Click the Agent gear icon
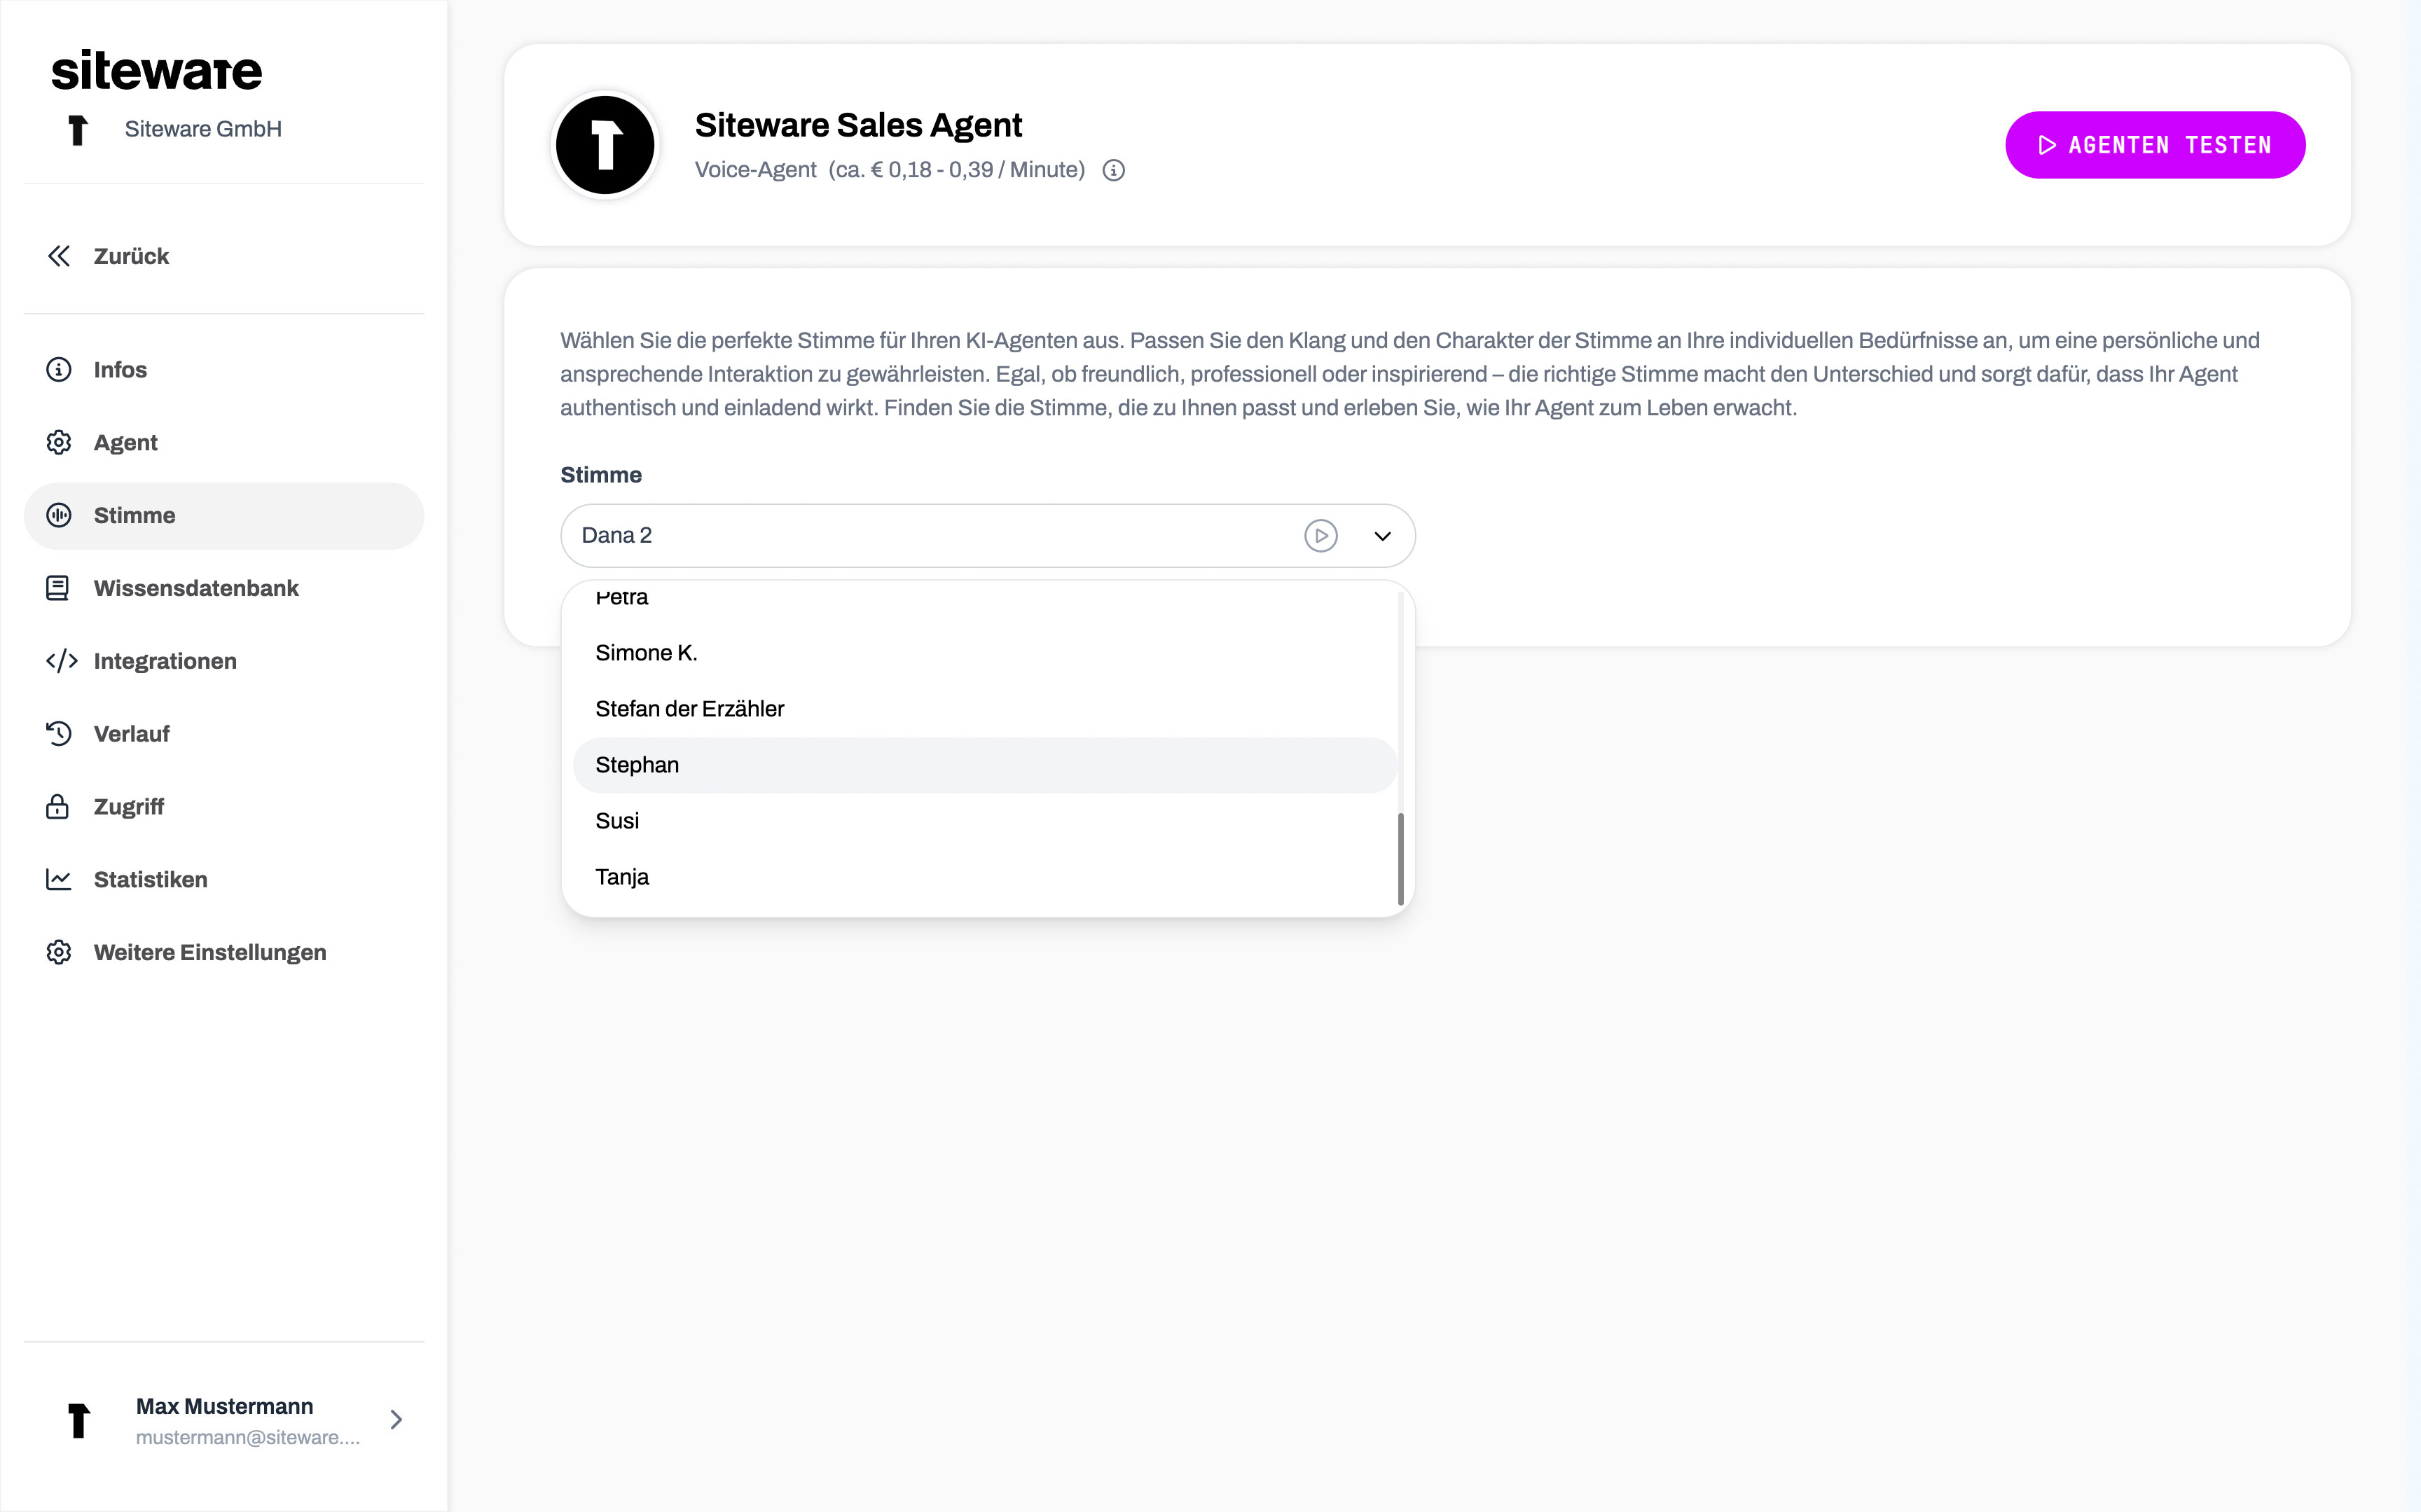2421x1512 pixels. point(59,443)
